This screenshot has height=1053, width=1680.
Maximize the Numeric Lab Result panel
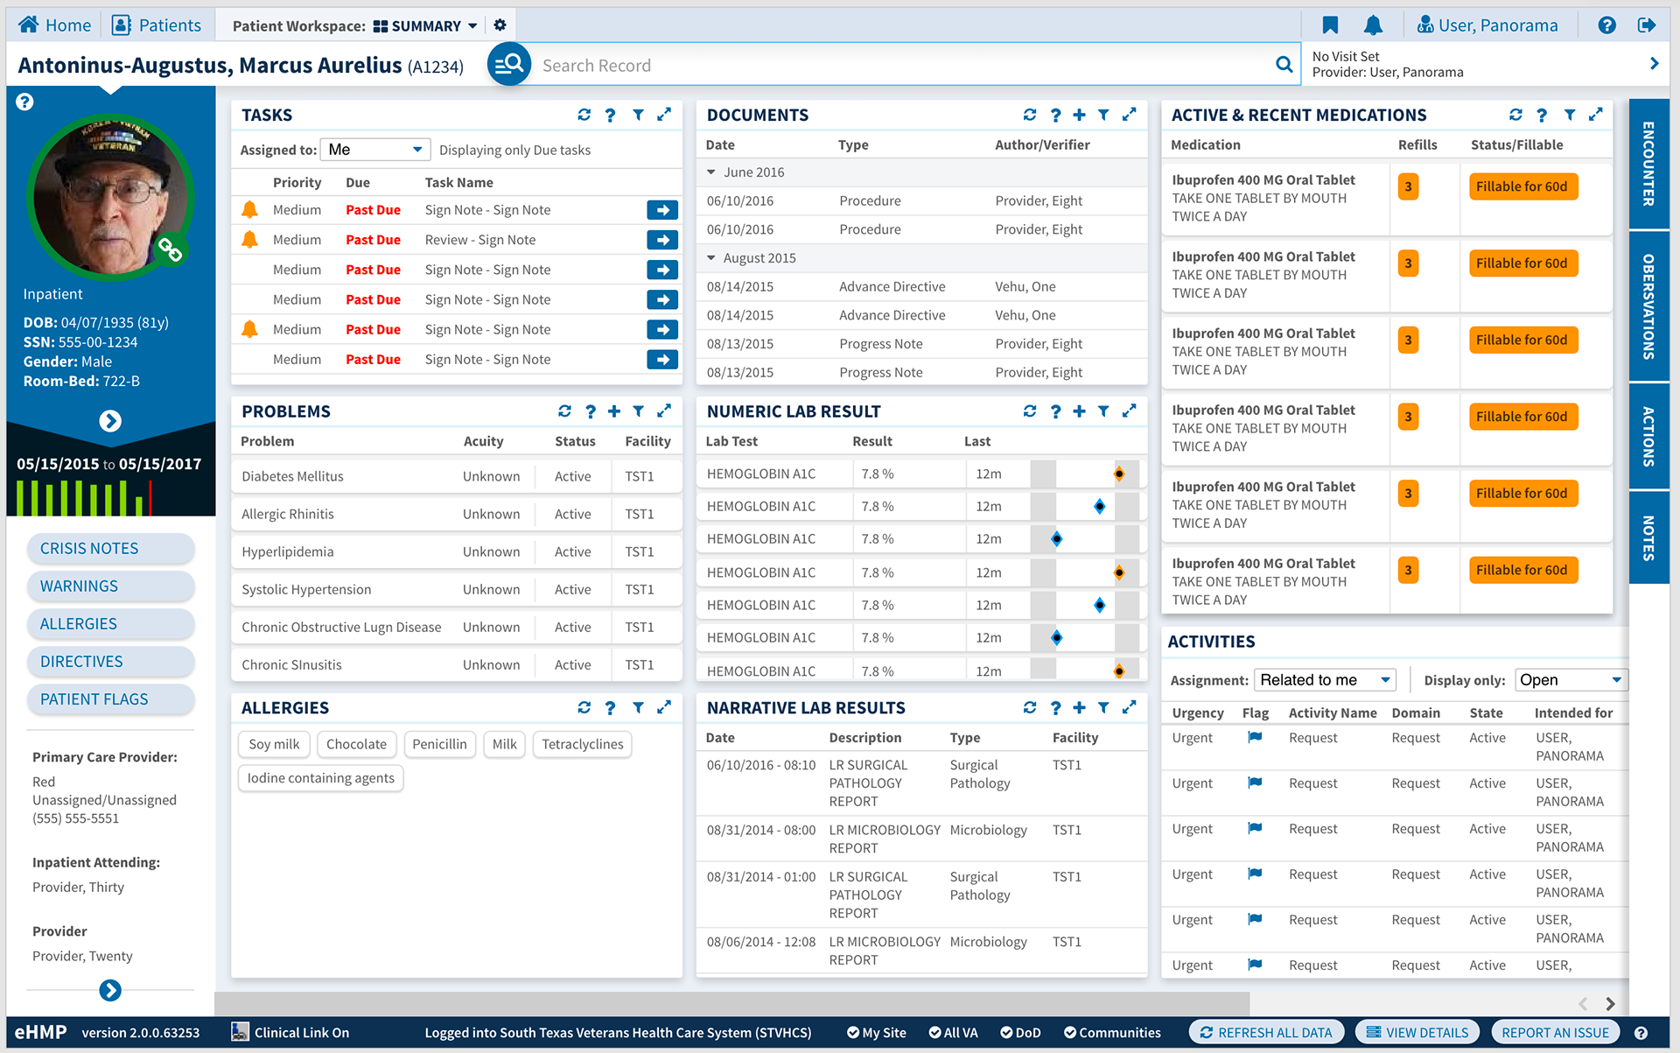coord(1130,411)
